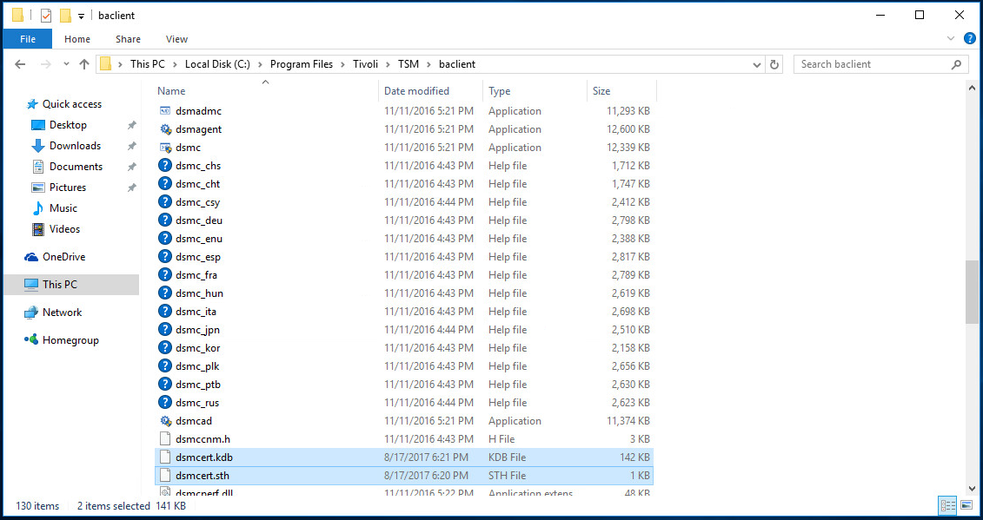This screenshot has width=983, height=520.
Task: Click the TSM breadcrumb in the address bar
Action: point(408,64)
